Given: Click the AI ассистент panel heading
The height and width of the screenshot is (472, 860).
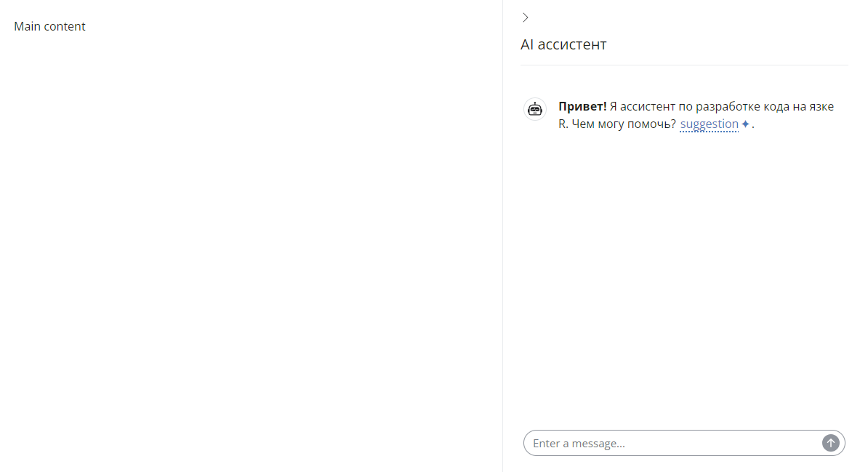Looking at the screenshot, I should [563, 44].
